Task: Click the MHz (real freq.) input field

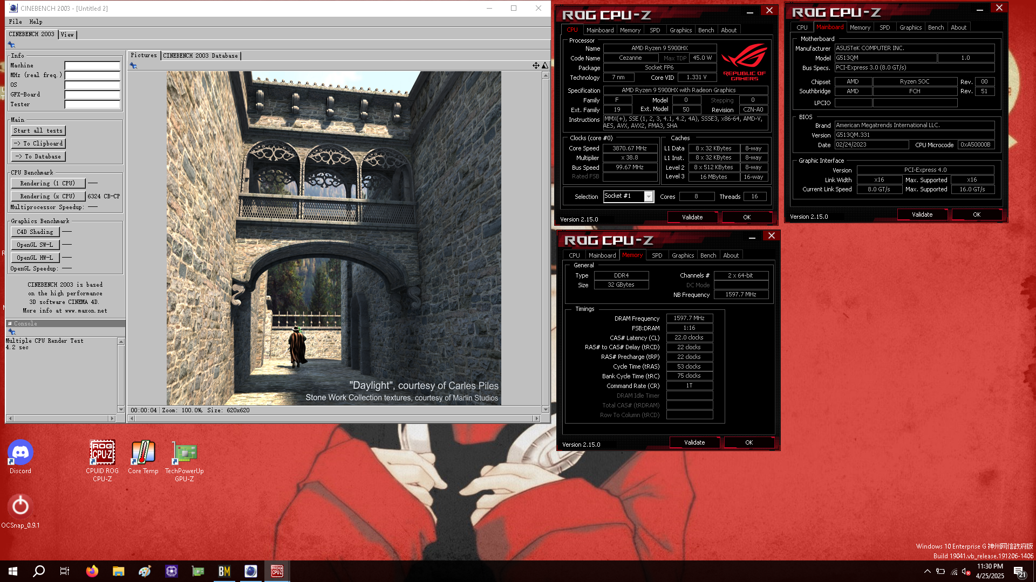Action: [92, 75]
